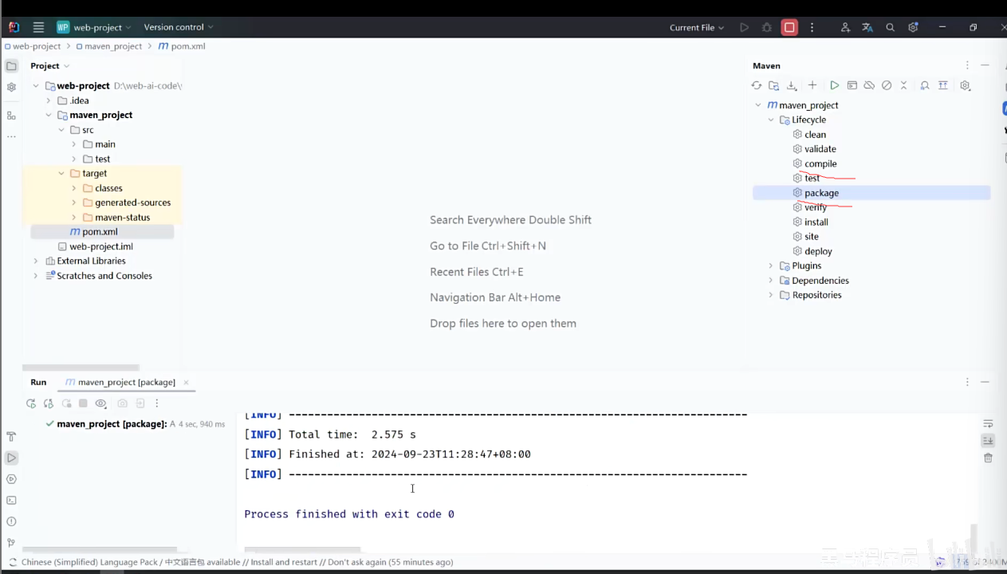The image size is (1007, 574).
Task: Click the red Stop button in top toolbar
Action: click(x=789, y=27)
